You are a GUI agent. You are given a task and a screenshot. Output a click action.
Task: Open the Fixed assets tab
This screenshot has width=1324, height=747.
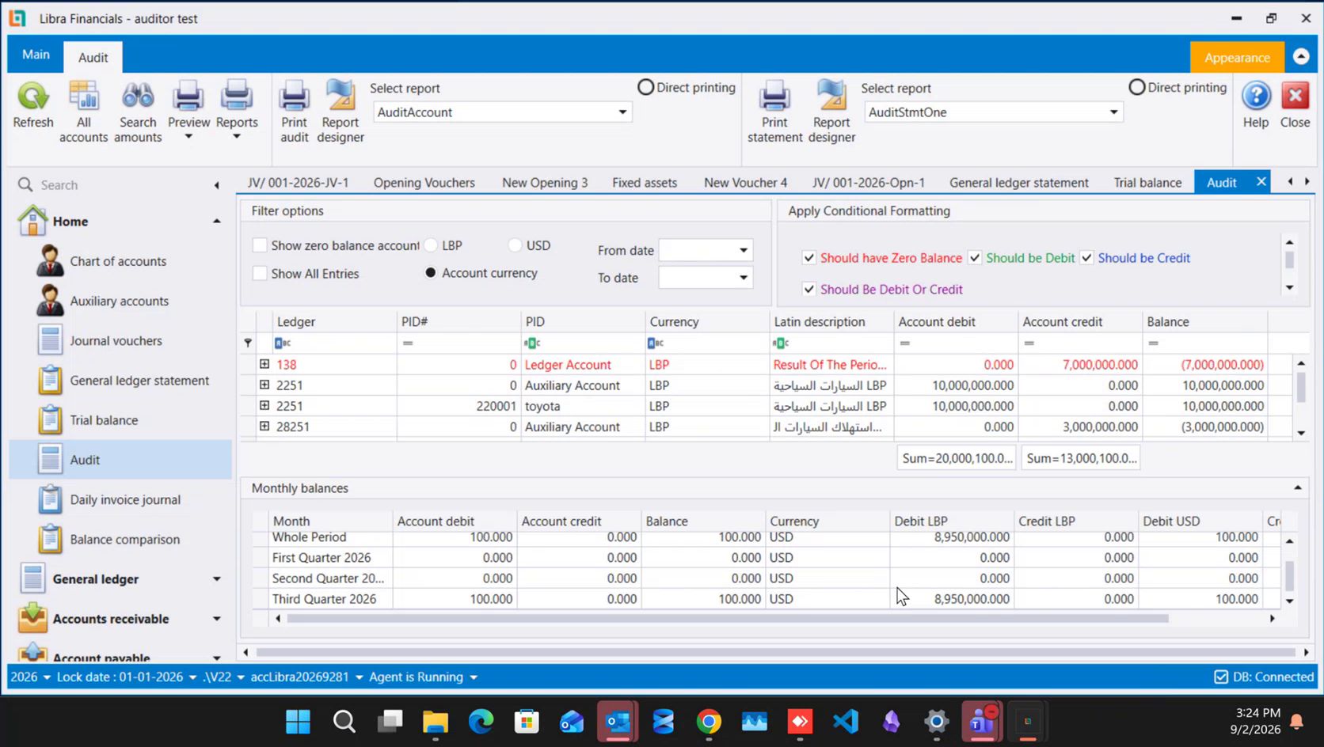point(645,183)
